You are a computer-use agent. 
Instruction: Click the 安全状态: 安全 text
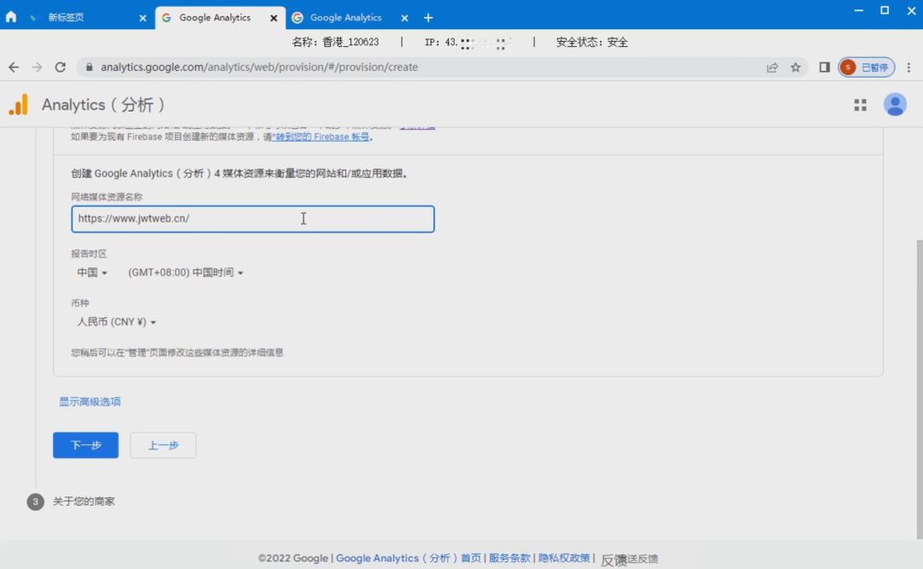pos(592,43)
